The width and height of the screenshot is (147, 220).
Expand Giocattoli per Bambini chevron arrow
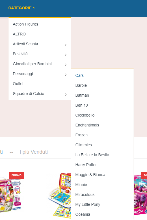(x=66, y=65)
